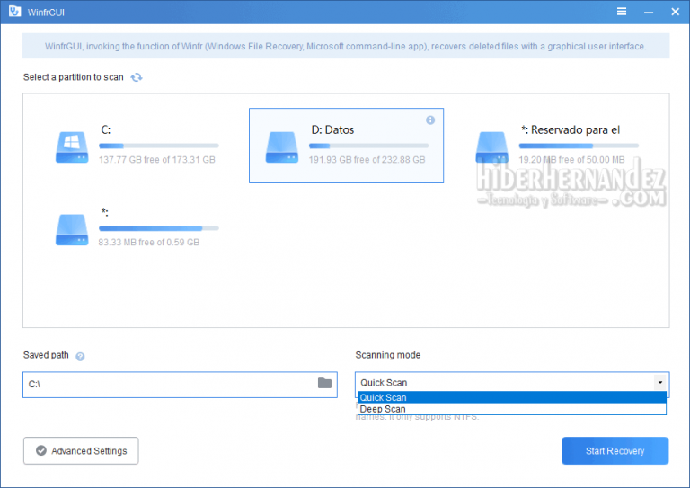
Task: Choose Quick Scan from the list
Action: point(383,397)
